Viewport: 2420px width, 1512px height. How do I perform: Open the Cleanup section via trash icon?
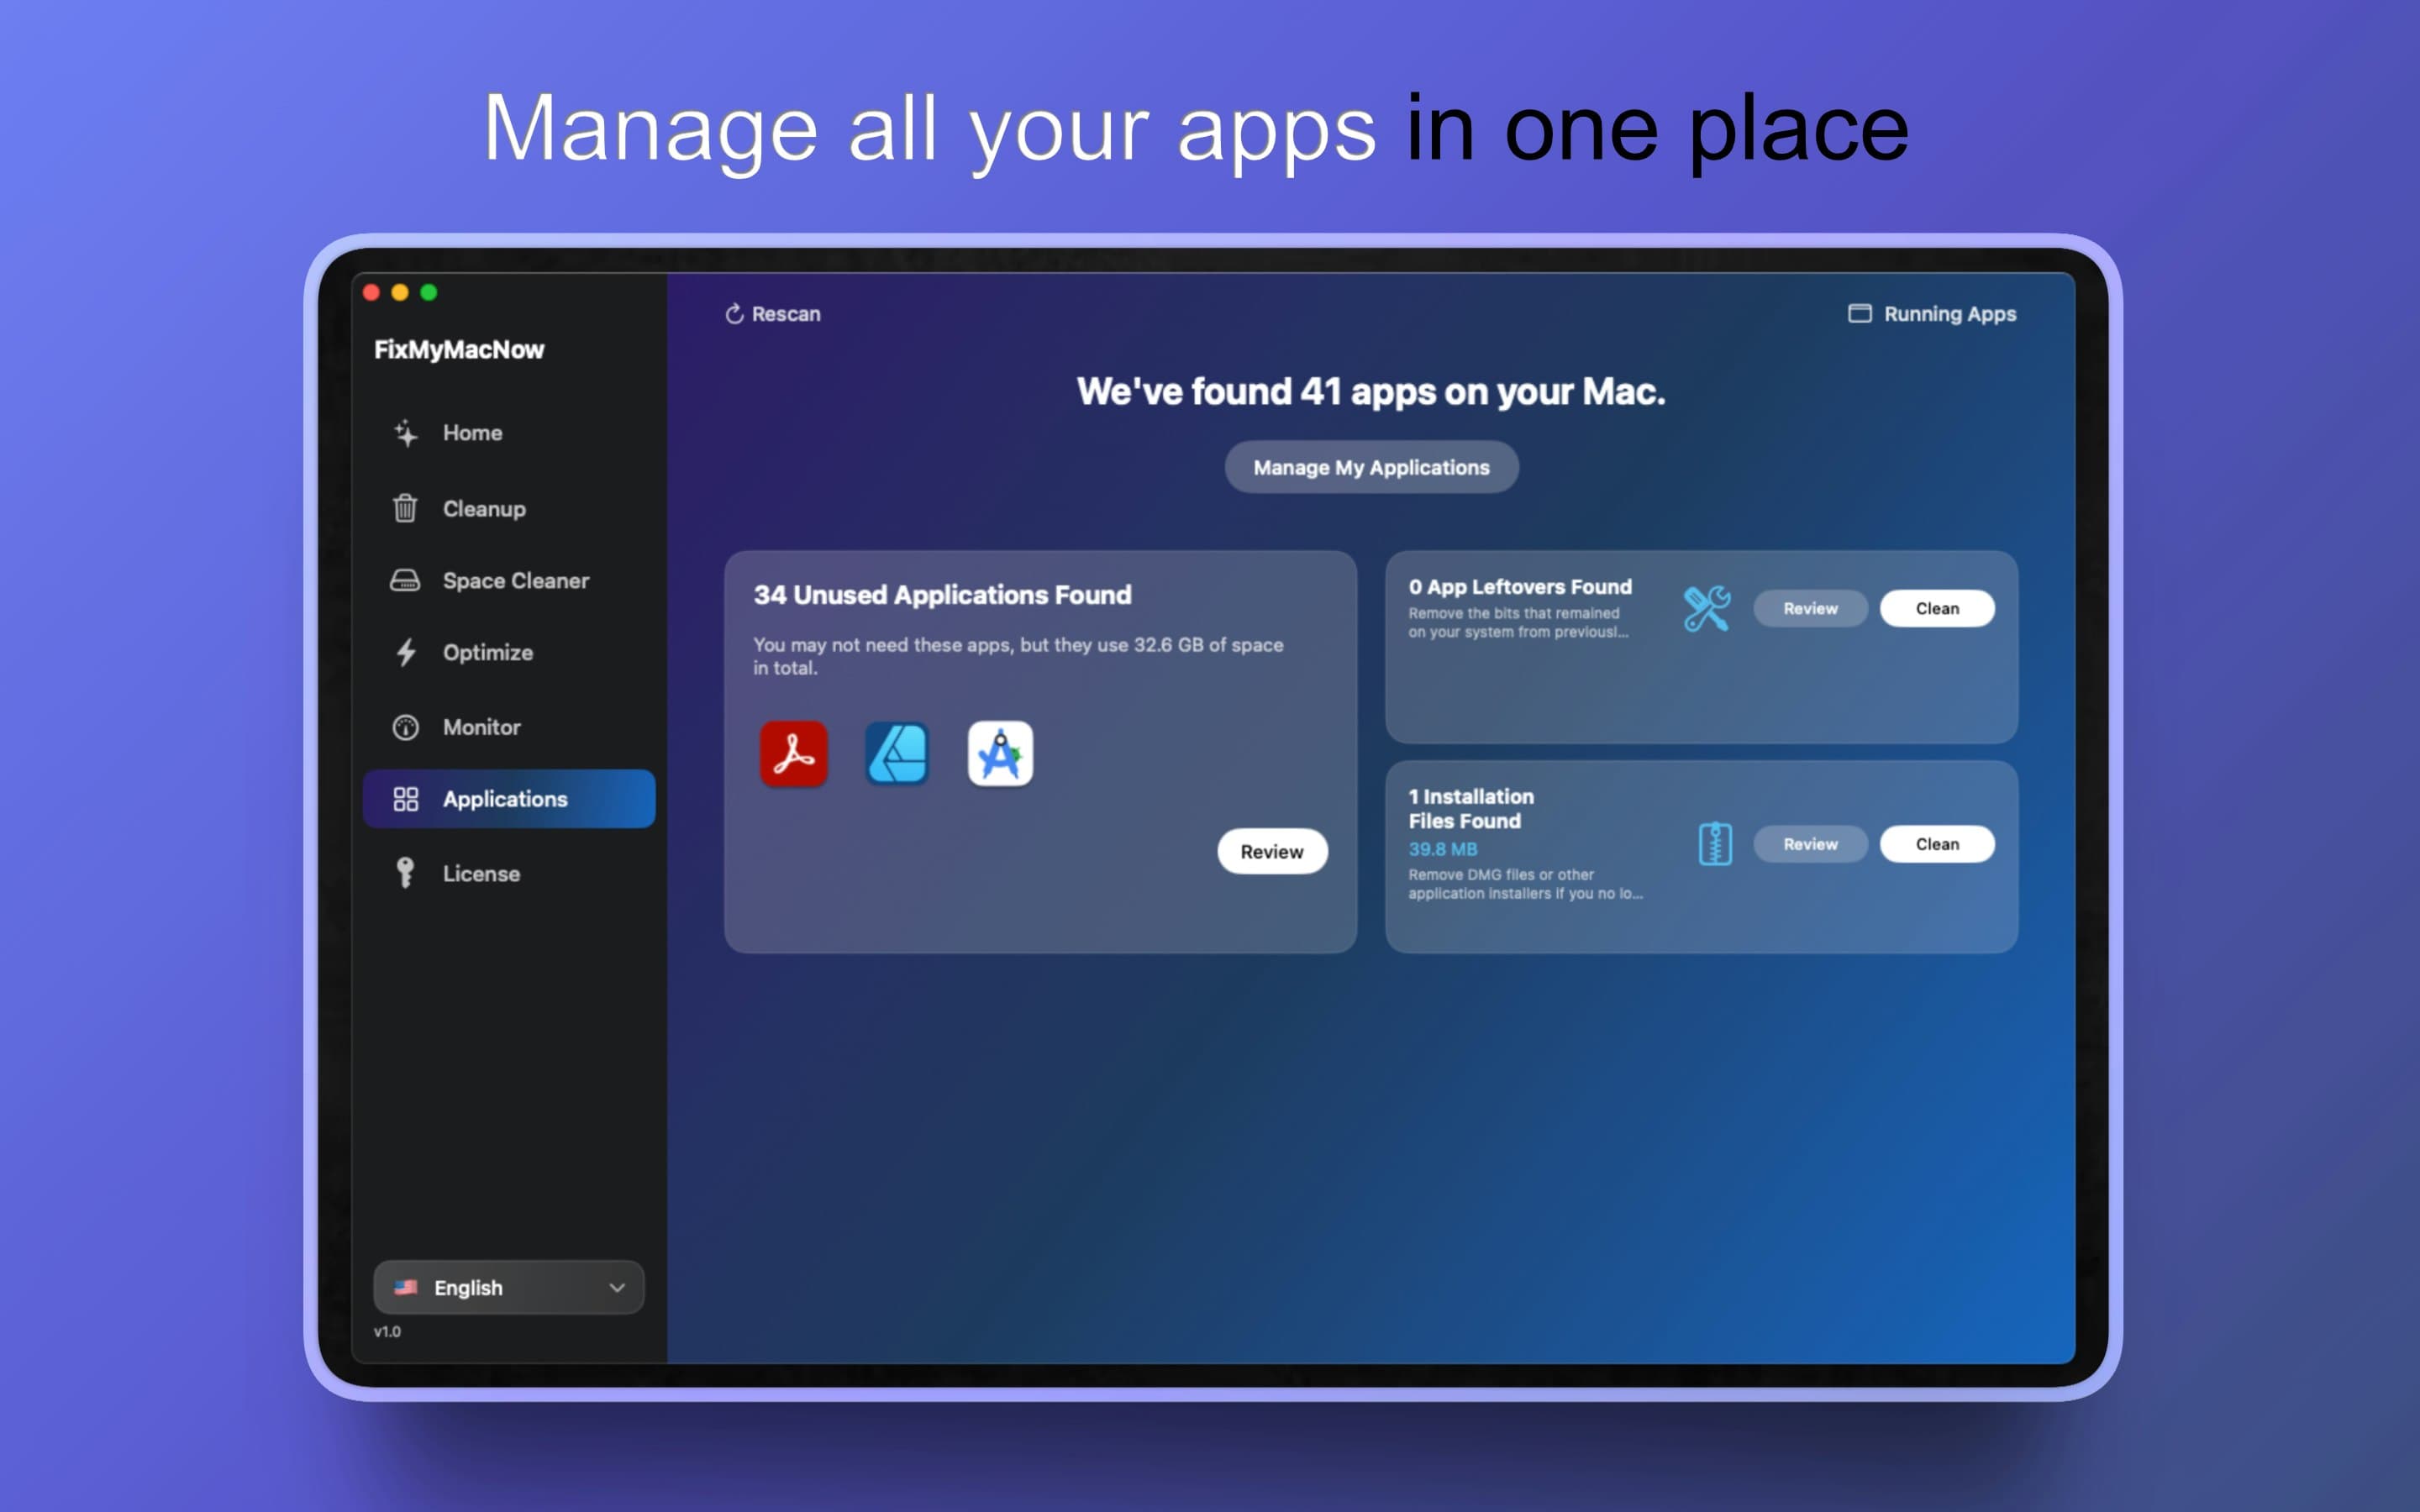405,508
